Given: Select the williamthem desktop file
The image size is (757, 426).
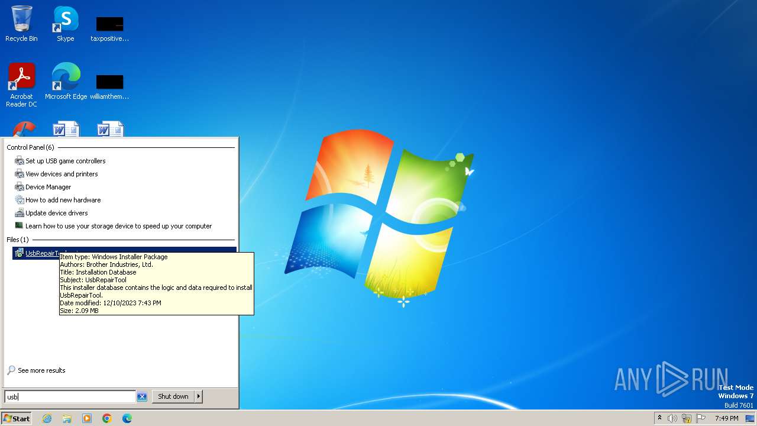Looking at the screenshot, I should (x=110, y=86).
